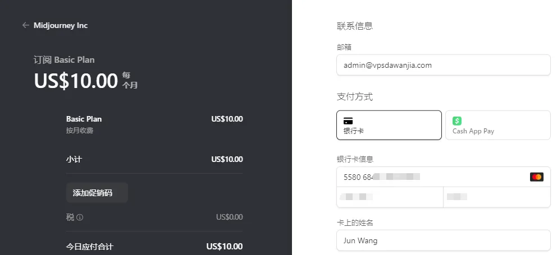Click the Mastercard logo in card field

tap(536, 177)
